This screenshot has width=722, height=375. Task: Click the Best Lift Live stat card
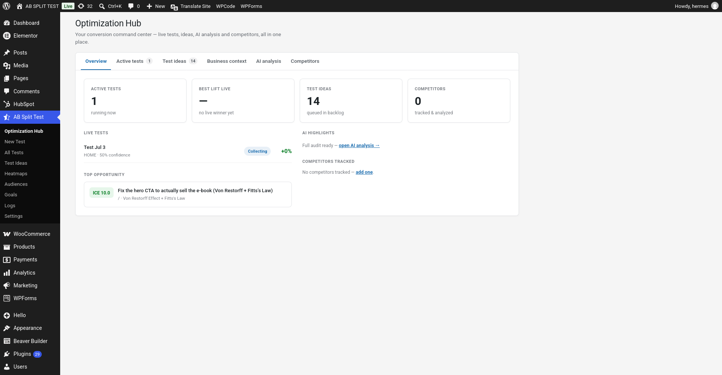click(x=243, y=100)
